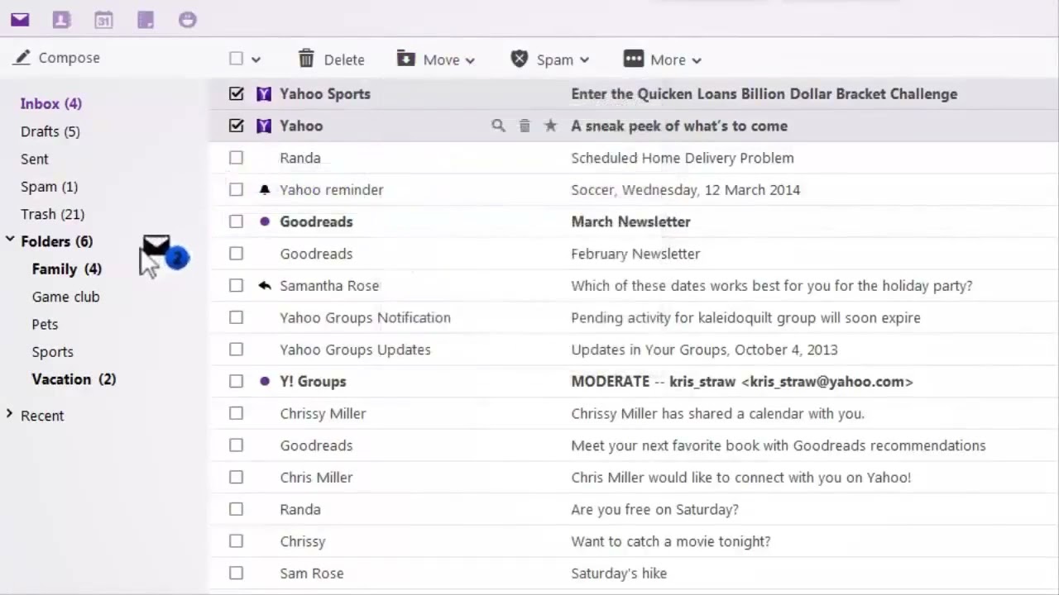Click the Compose pencil icon
The image size is (1059, 595).
22,57
